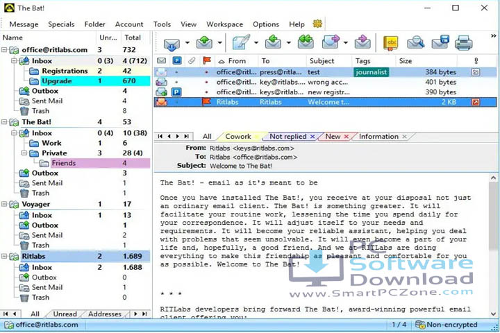Click the Save message floppy envelope icon
The width and height of the screenshot is (500, 333).
440,42
